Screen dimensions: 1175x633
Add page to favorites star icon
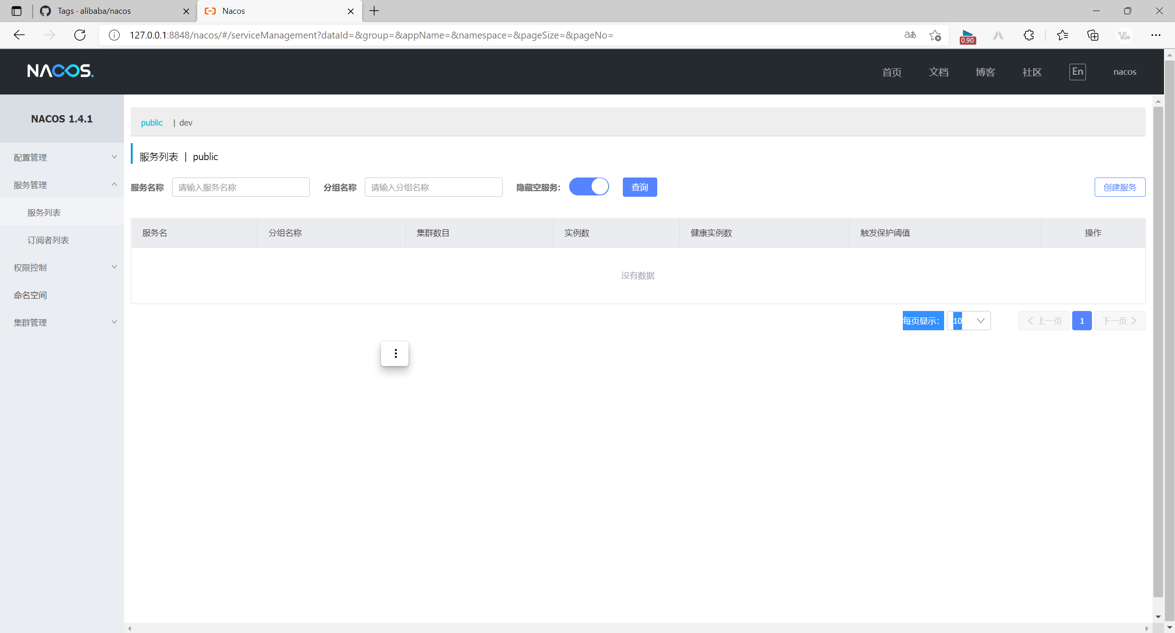coord(935,35)
